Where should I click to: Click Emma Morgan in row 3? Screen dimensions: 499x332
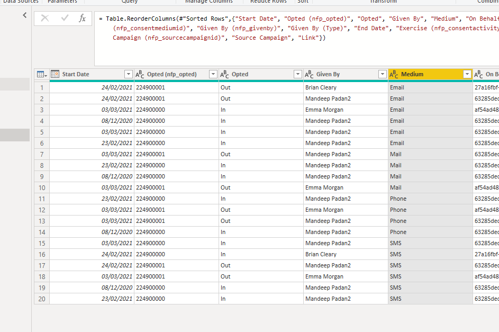tap(324, 110)
